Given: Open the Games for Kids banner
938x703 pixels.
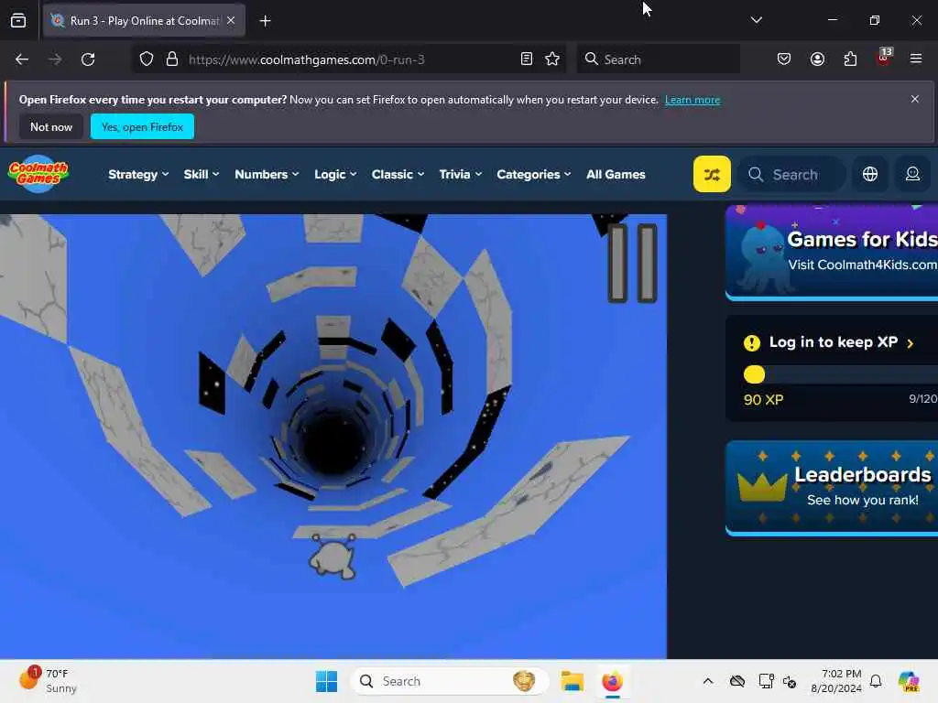Looking at the screenshot, I should coord(832,253).
